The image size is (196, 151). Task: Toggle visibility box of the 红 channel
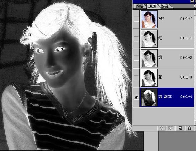pyautogui.click(x=136, y=39)
